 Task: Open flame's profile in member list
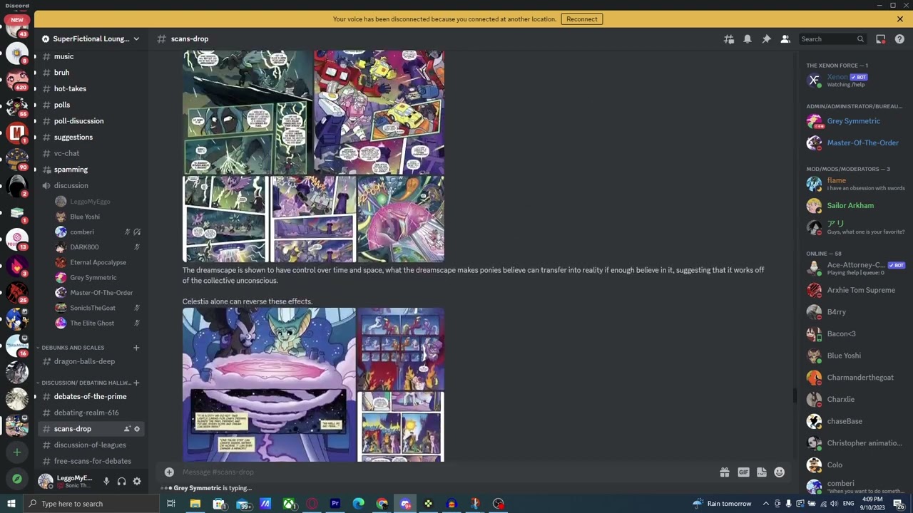856,184
